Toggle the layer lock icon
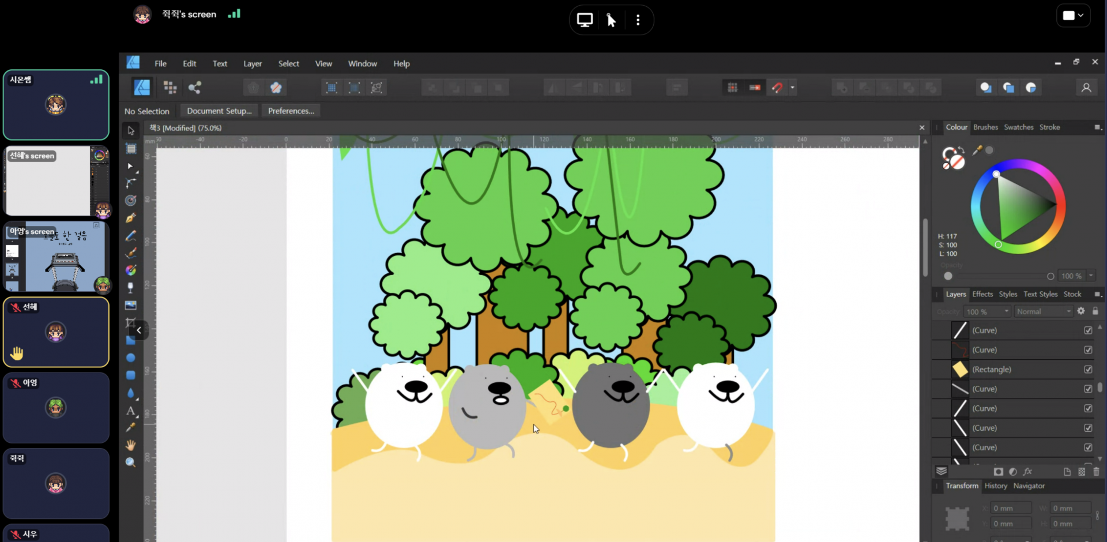Screen dimensions: 1107x542 [x=1095, y=311]
